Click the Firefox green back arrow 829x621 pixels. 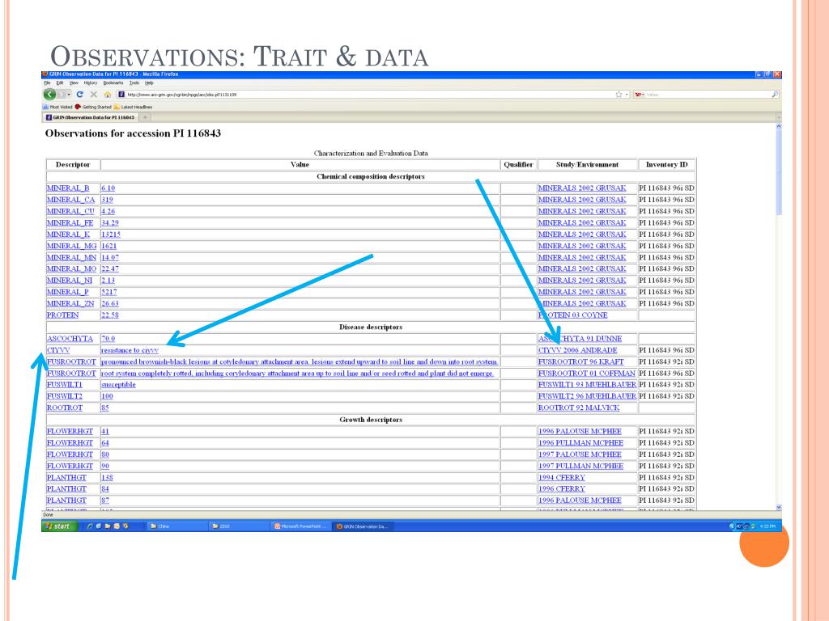49,95
